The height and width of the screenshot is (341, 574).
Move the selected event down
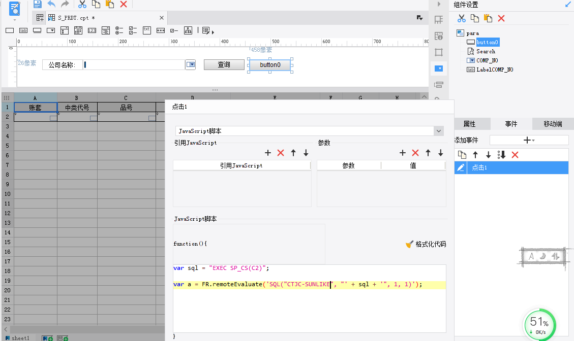489,155
